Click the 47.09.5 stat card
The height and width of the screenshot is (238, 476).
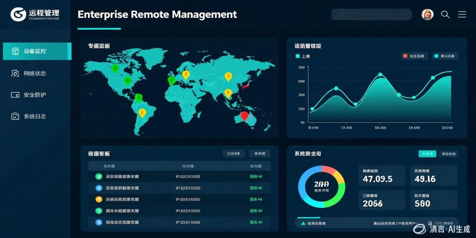point(382,176)
